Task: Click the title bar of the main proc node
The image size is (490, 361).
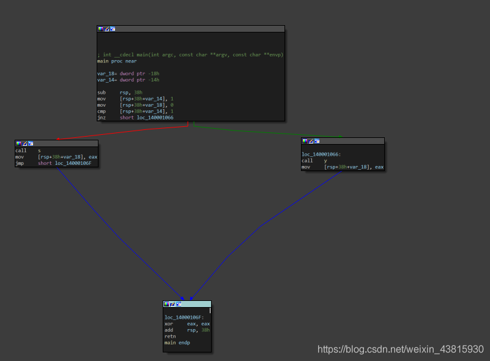Action: (191, 29)
